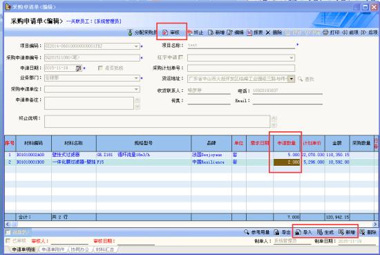Click the 终止 terminate toolbar icon

click(x=190, y=32)
